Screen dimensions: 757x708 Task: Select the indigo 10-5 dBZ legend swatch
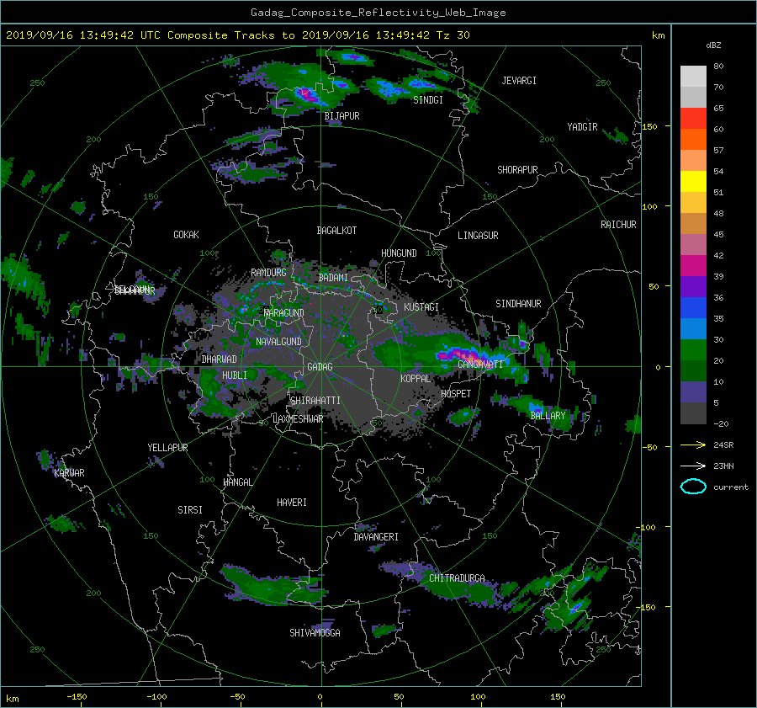[x=693, y=392]
